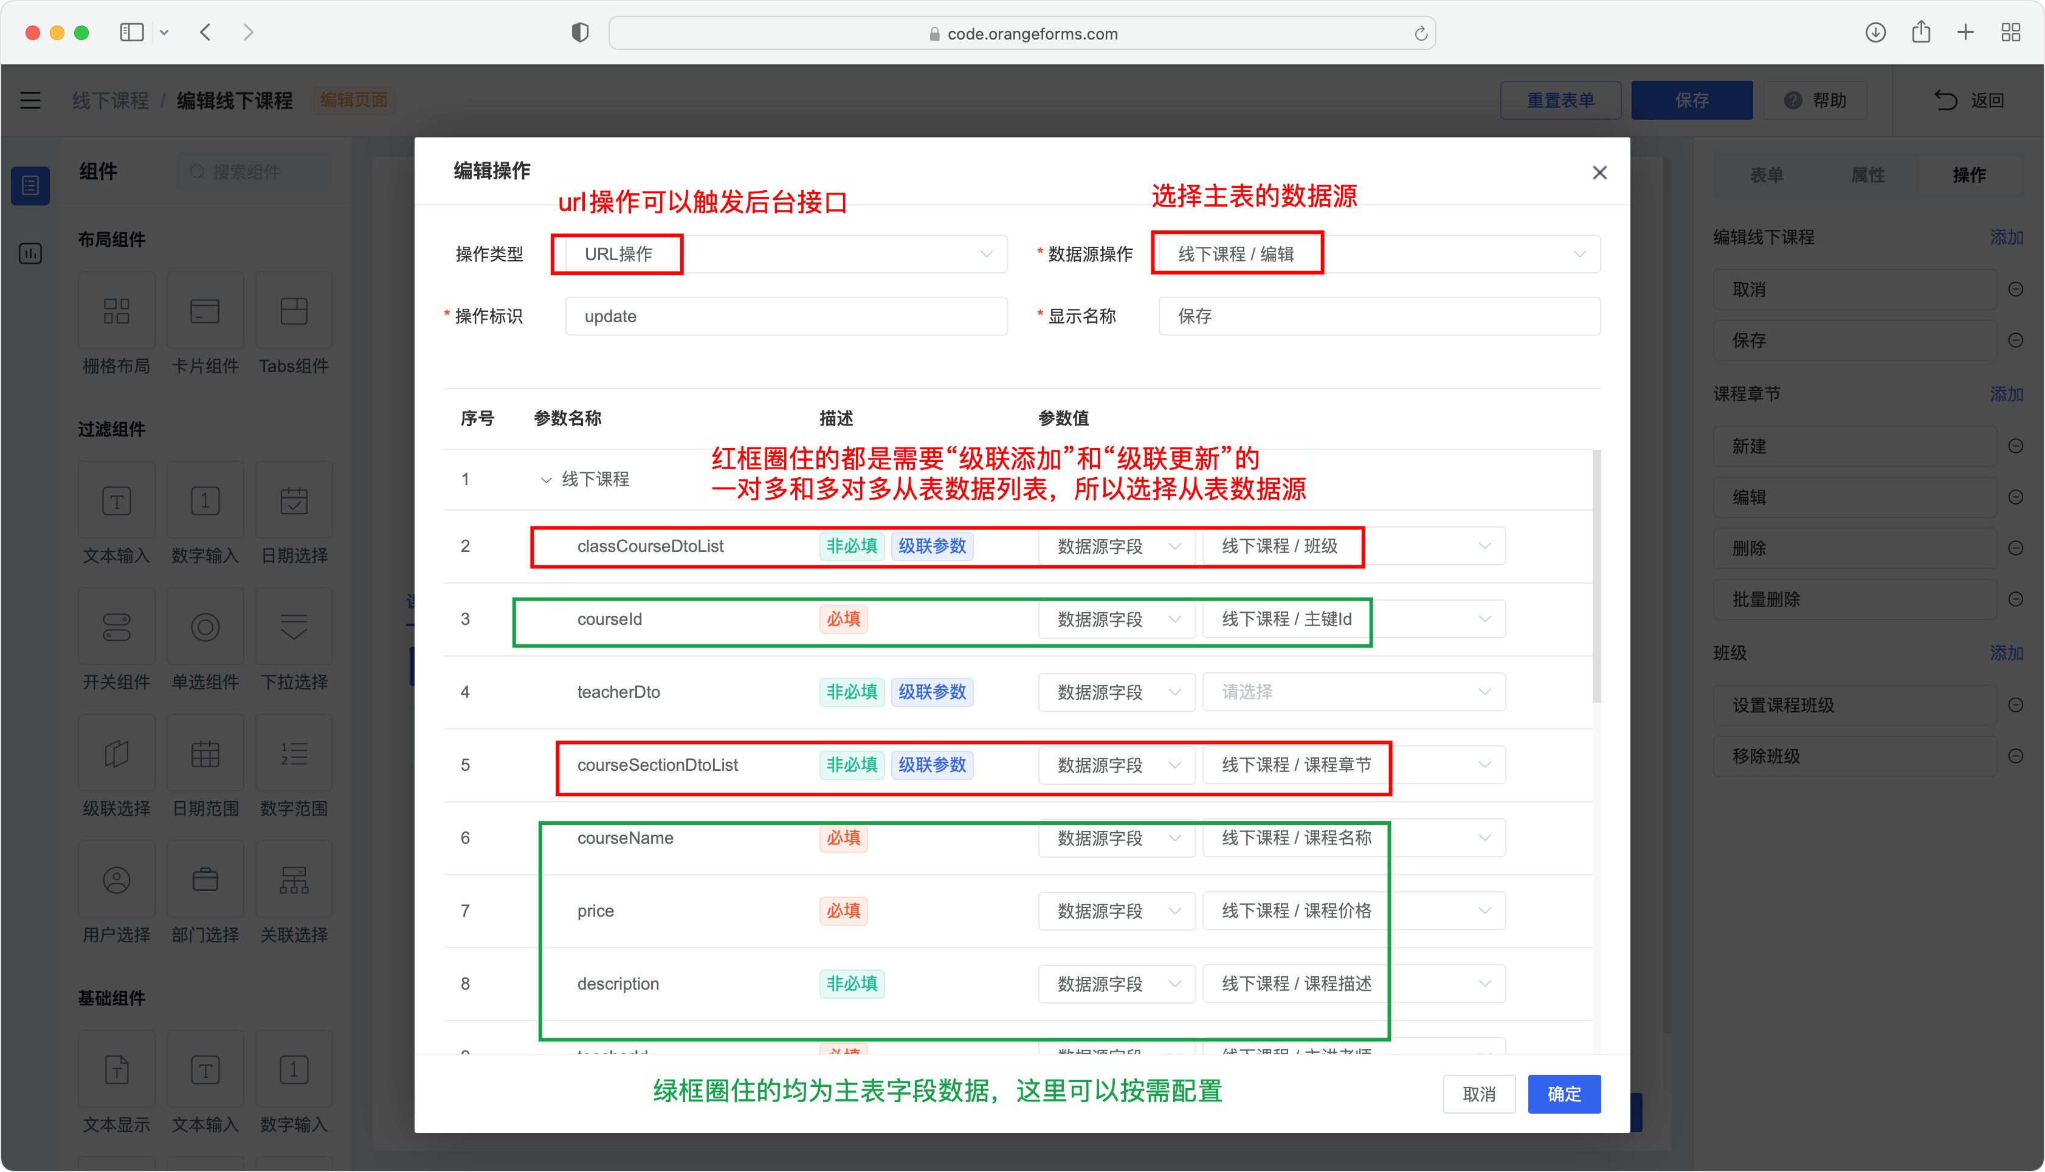
Task: Select the chart sidebar icon
Action: click(x=30, y=254)
